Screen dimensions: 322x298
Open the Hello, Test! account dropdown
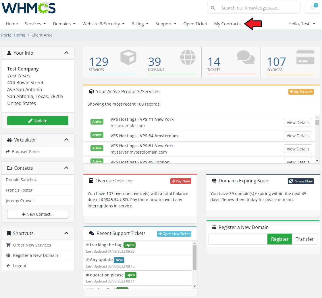click(302, 24)
